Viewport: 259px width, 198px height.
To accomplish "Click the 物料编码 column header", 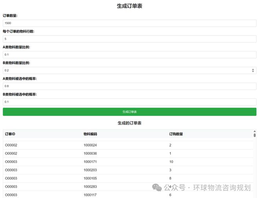I will coord(90,134).
